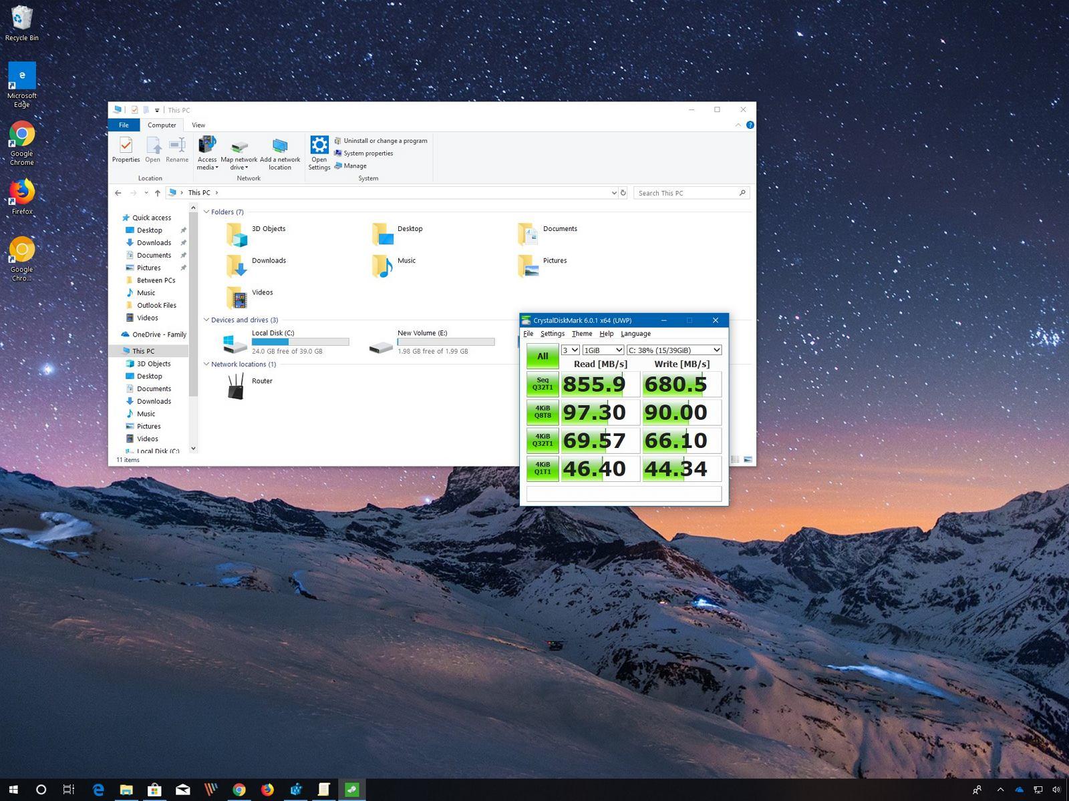This screenshot has width=1069, height=801.
Task: Click Uninstall or change a program
Action: click(384, 141)
